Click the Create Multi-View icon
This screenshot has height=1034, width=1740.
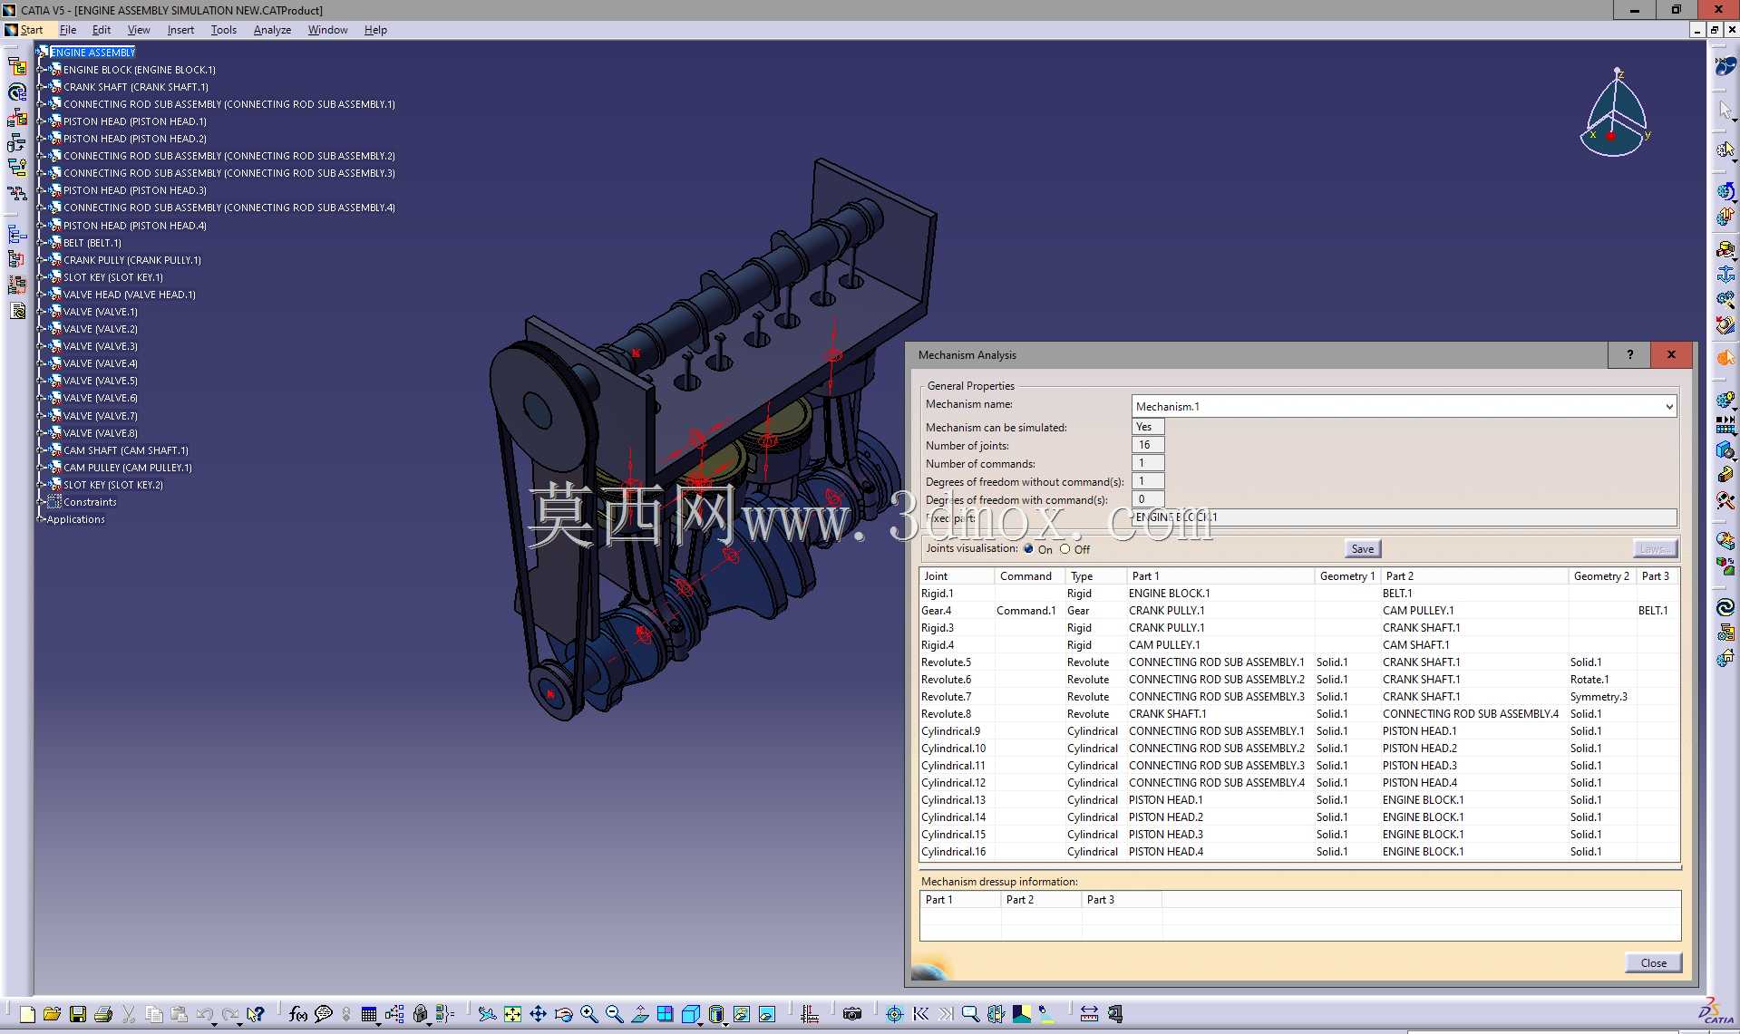coord(665,1014)
